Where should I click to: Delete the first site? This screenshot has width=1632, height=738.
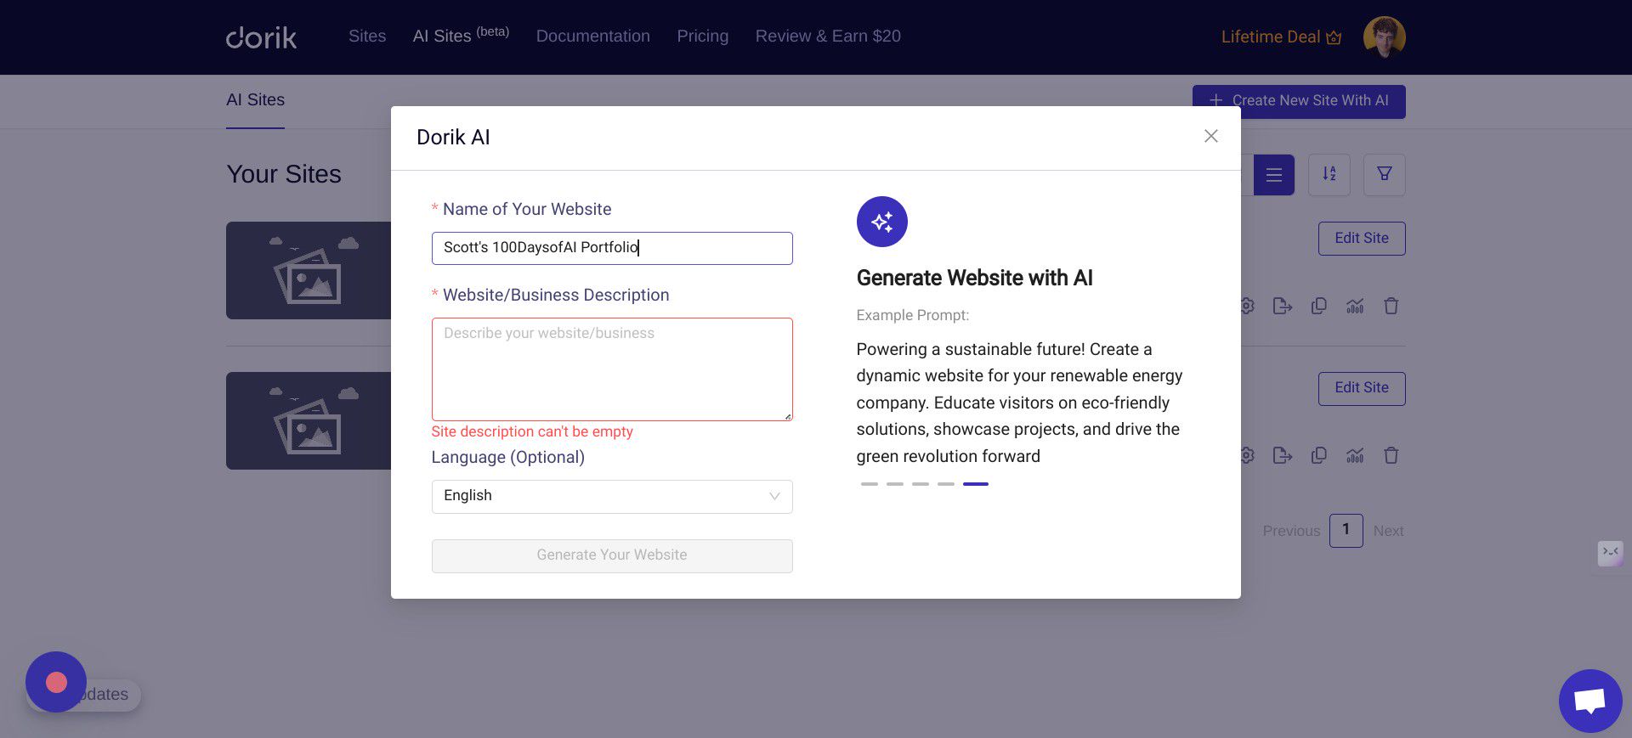(1391, 306)
